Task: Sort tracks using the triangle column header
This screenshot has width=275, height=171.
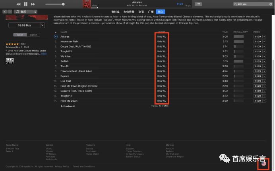Action: pyautogui.click(x=56, y=32)
